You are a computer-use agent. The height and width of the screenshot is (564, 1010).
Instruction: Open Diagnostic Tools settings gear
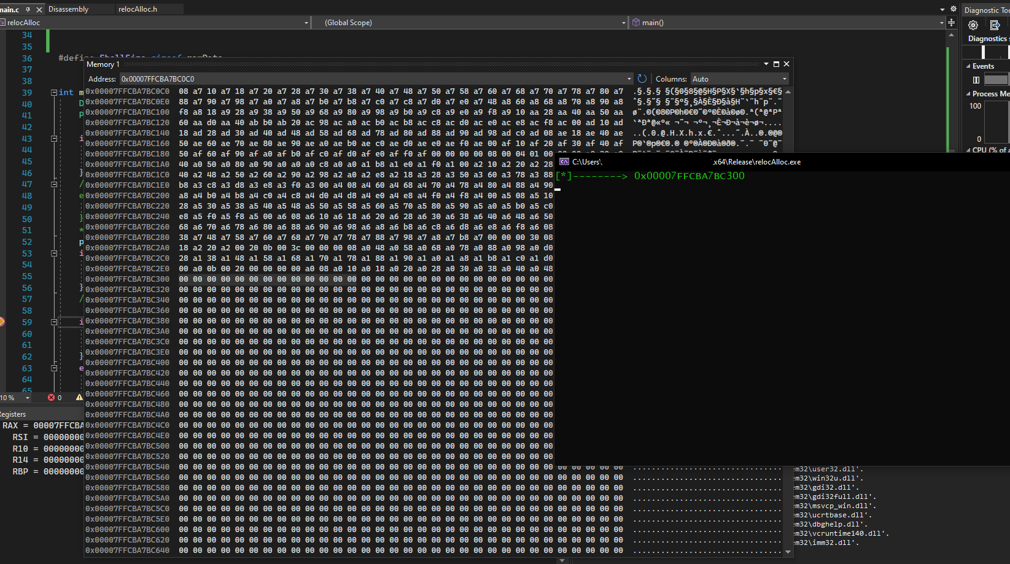click(x=973, y=25)
